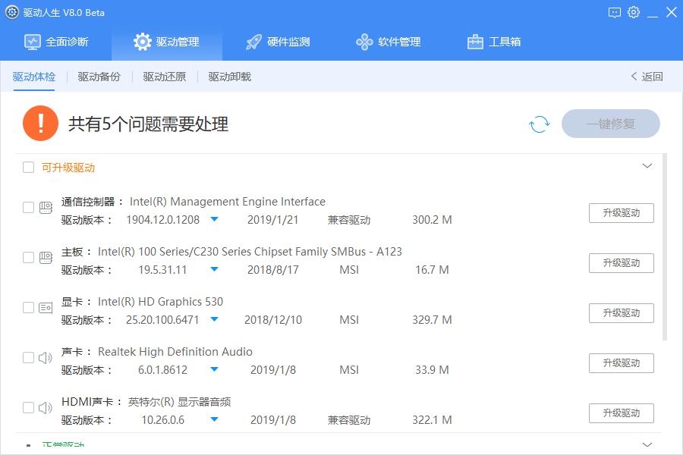Switch to the 硬件监测 tab
683x455 pixels.
coord(279,42)
